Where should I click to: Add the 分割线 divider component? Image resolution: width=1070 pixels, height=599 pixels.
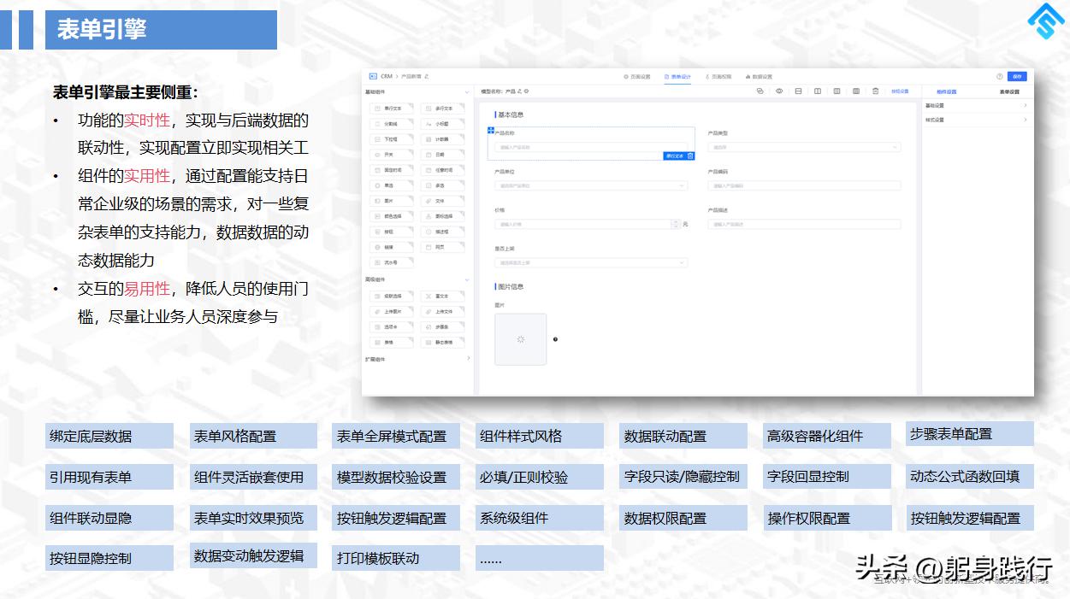click(392, 124)
